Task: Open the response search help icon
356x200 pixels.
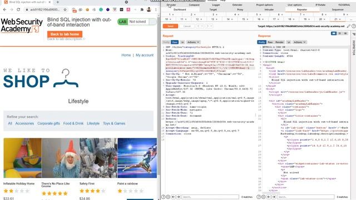Action: click(x=259, y=197)
